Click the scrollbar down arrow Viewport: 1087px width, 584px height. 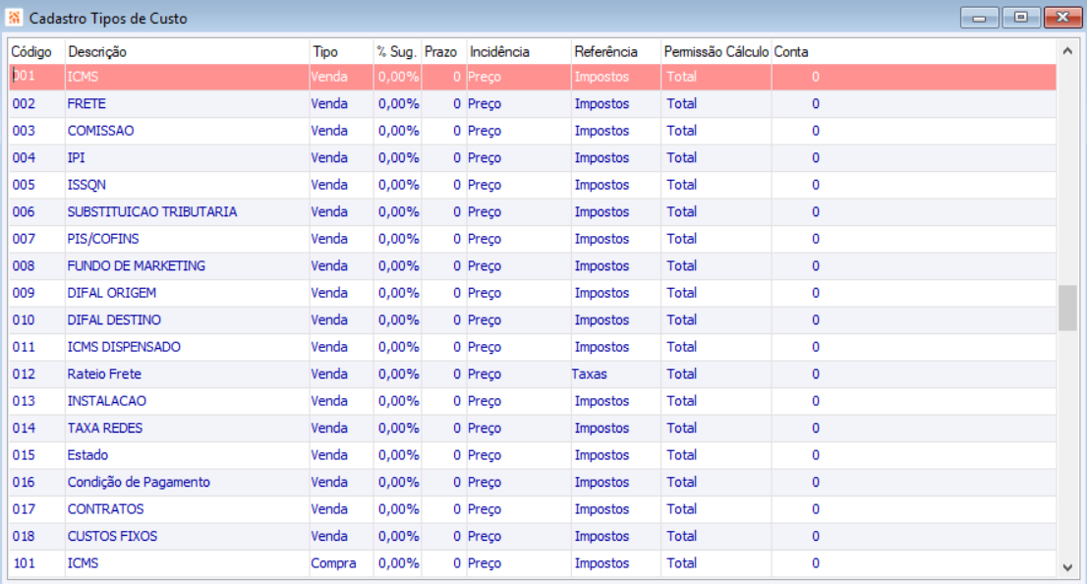click(1067, 567)
